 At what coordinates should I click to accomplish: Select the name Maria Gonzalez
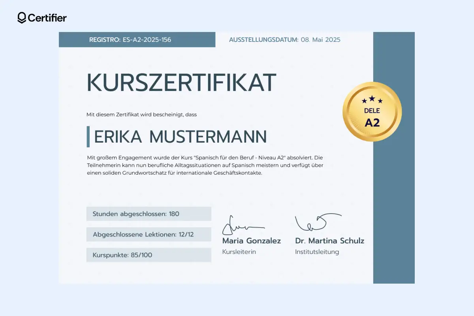click(x=252, y=241)
